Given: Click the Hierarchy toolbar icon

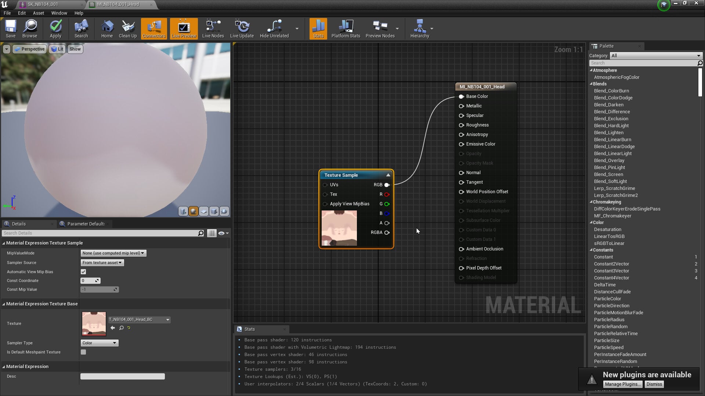Looking at the screenshot, I should [x=420, y=29].
